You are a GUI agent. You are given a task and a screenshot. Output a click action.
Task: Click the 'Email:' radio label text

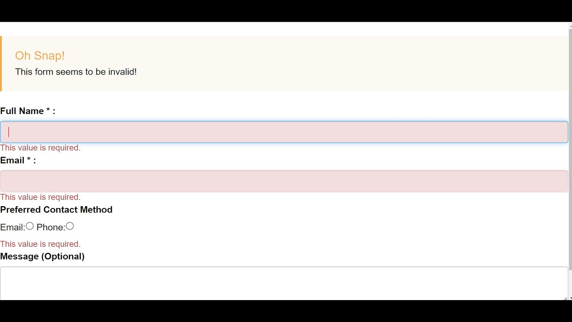pyautogui.click(x=13, y=227)
